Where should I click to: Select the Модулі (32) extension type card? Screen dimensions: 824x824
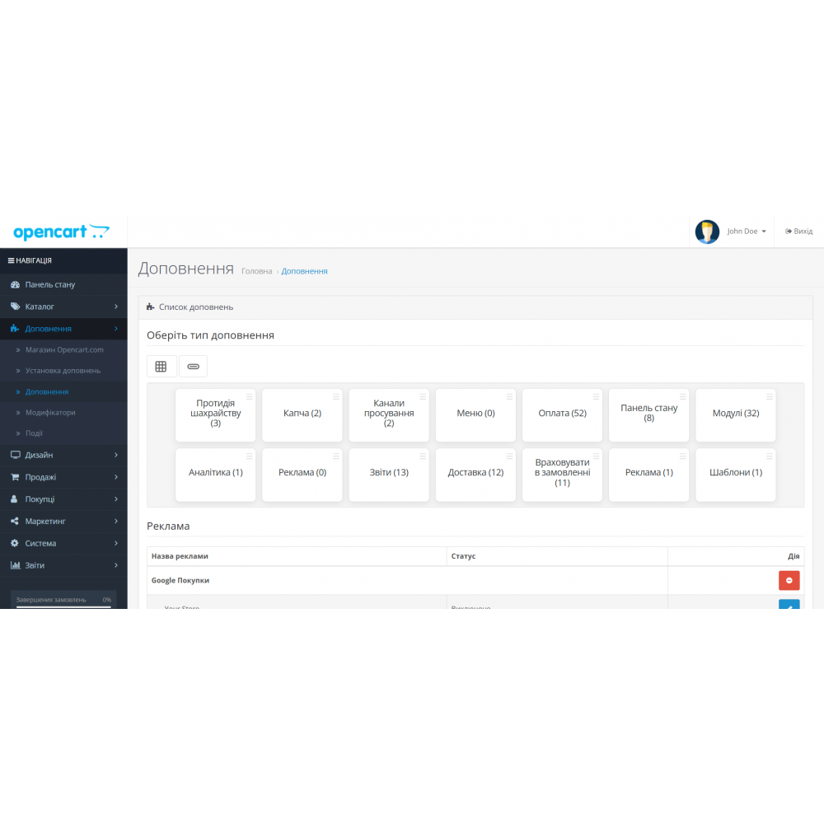[735, 413]
